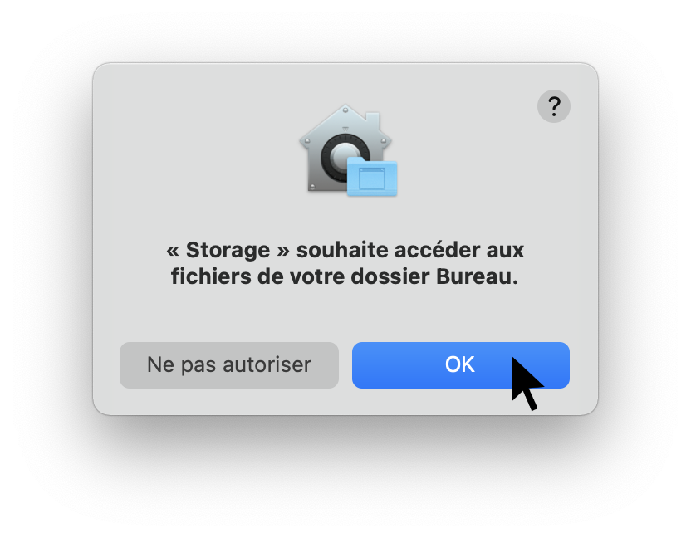Click the word Bureau in message
The image size is (691, 538).
477,276
